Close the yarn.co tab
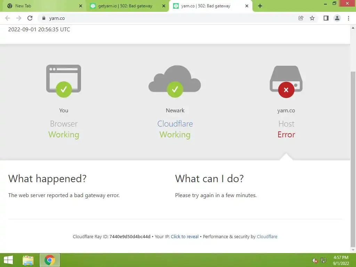Screen dimensions: 356x267 point(247,6)
